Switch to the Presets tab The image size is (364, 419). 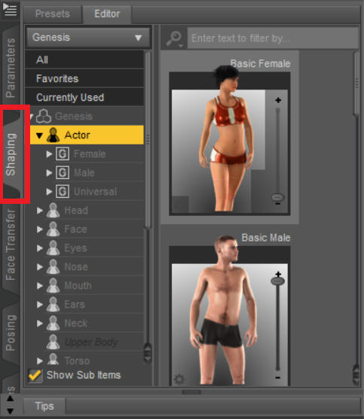[x=53, y=14]
